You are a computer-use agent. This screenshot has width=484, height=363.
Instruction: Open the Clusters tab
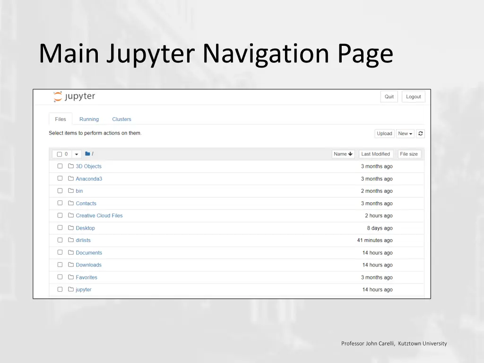[121, 119]
